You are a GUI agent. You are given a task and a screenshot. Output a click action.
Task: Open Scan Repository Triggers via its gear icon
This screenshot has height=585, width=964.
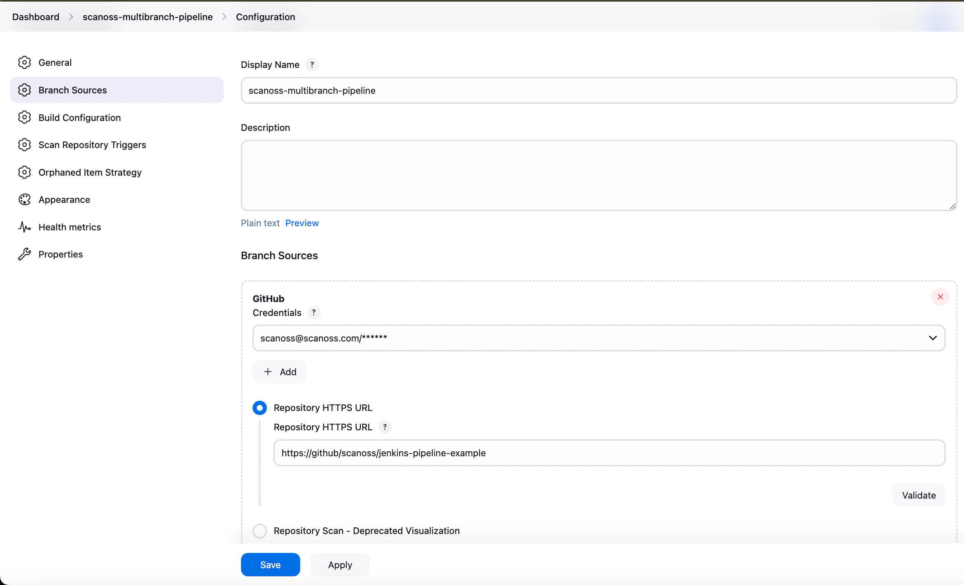25,144
